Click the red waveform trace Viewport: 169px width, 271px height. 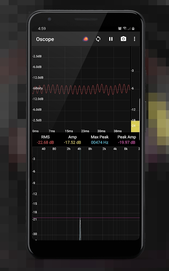[81, 89]
